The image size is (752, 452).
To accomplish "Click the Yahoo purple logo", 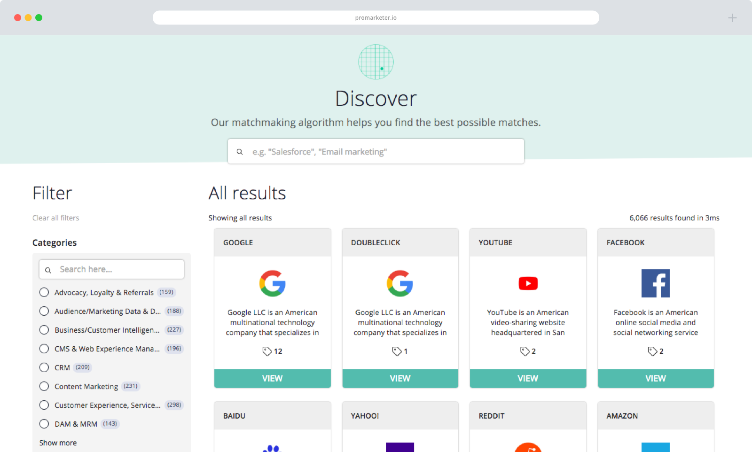I will pos(400,447).
